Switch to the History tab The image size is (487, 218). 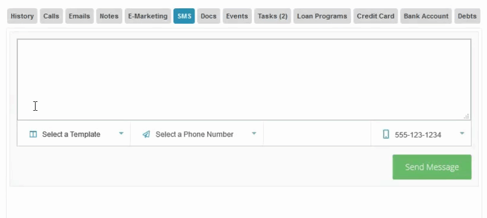click(22, 16)
